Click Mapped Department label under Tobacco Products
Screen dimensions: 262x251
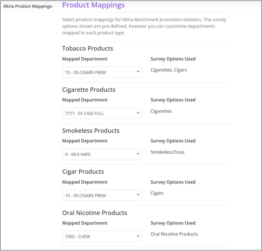tap(85, 59)
